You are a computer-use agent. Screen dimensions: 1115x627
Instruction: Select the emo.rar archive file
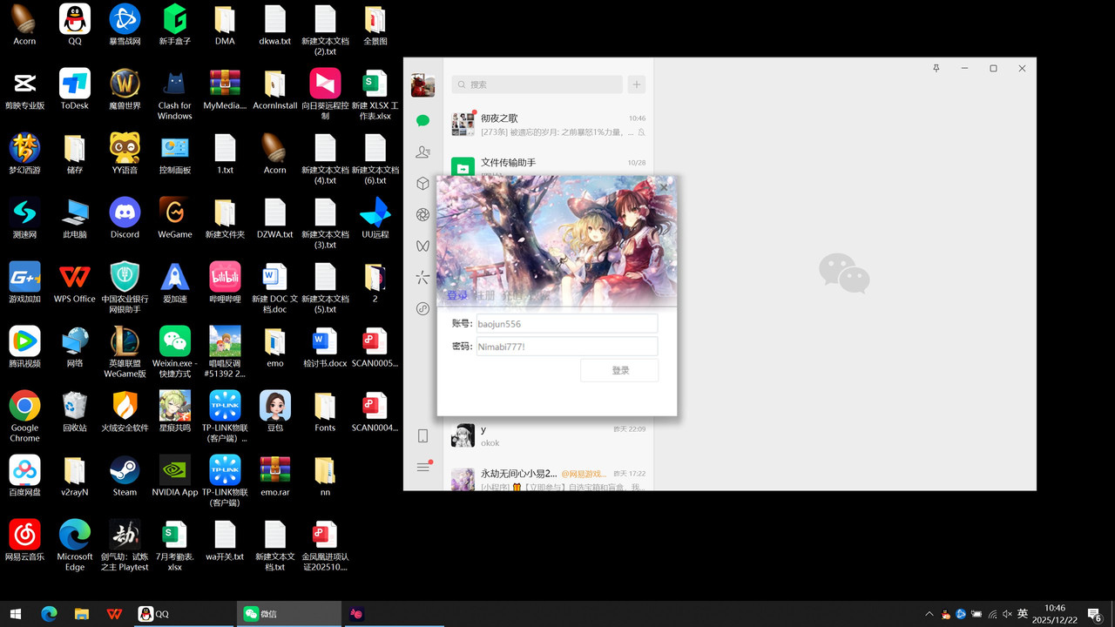point(275,475)
